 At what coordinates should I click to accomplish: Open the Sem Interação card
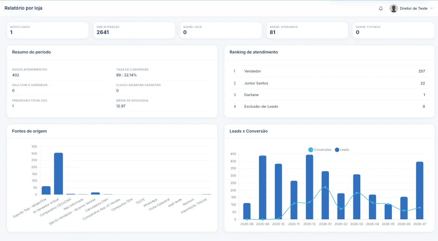click(134, 30)
